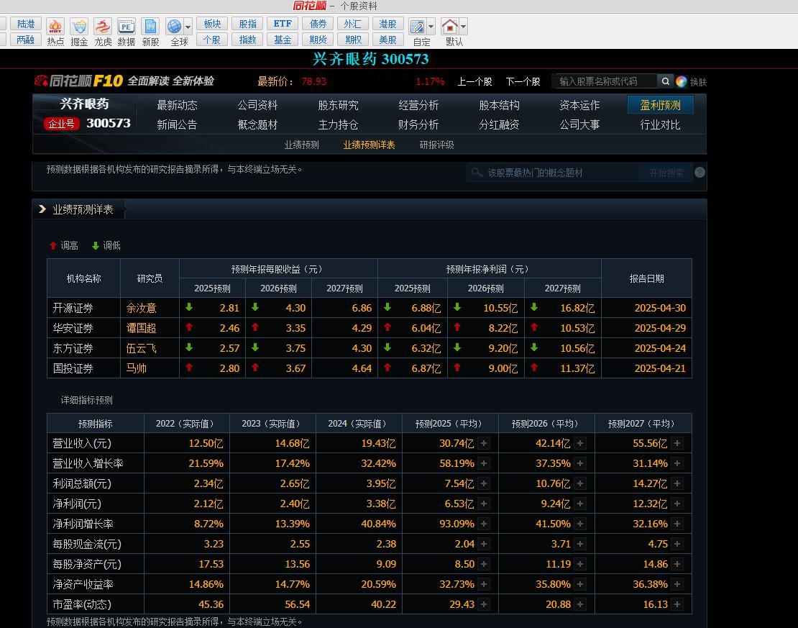798x628 pixels.
Task: Expand 营业收入 2025 forecast plus
Action: (x=484, y=443)
